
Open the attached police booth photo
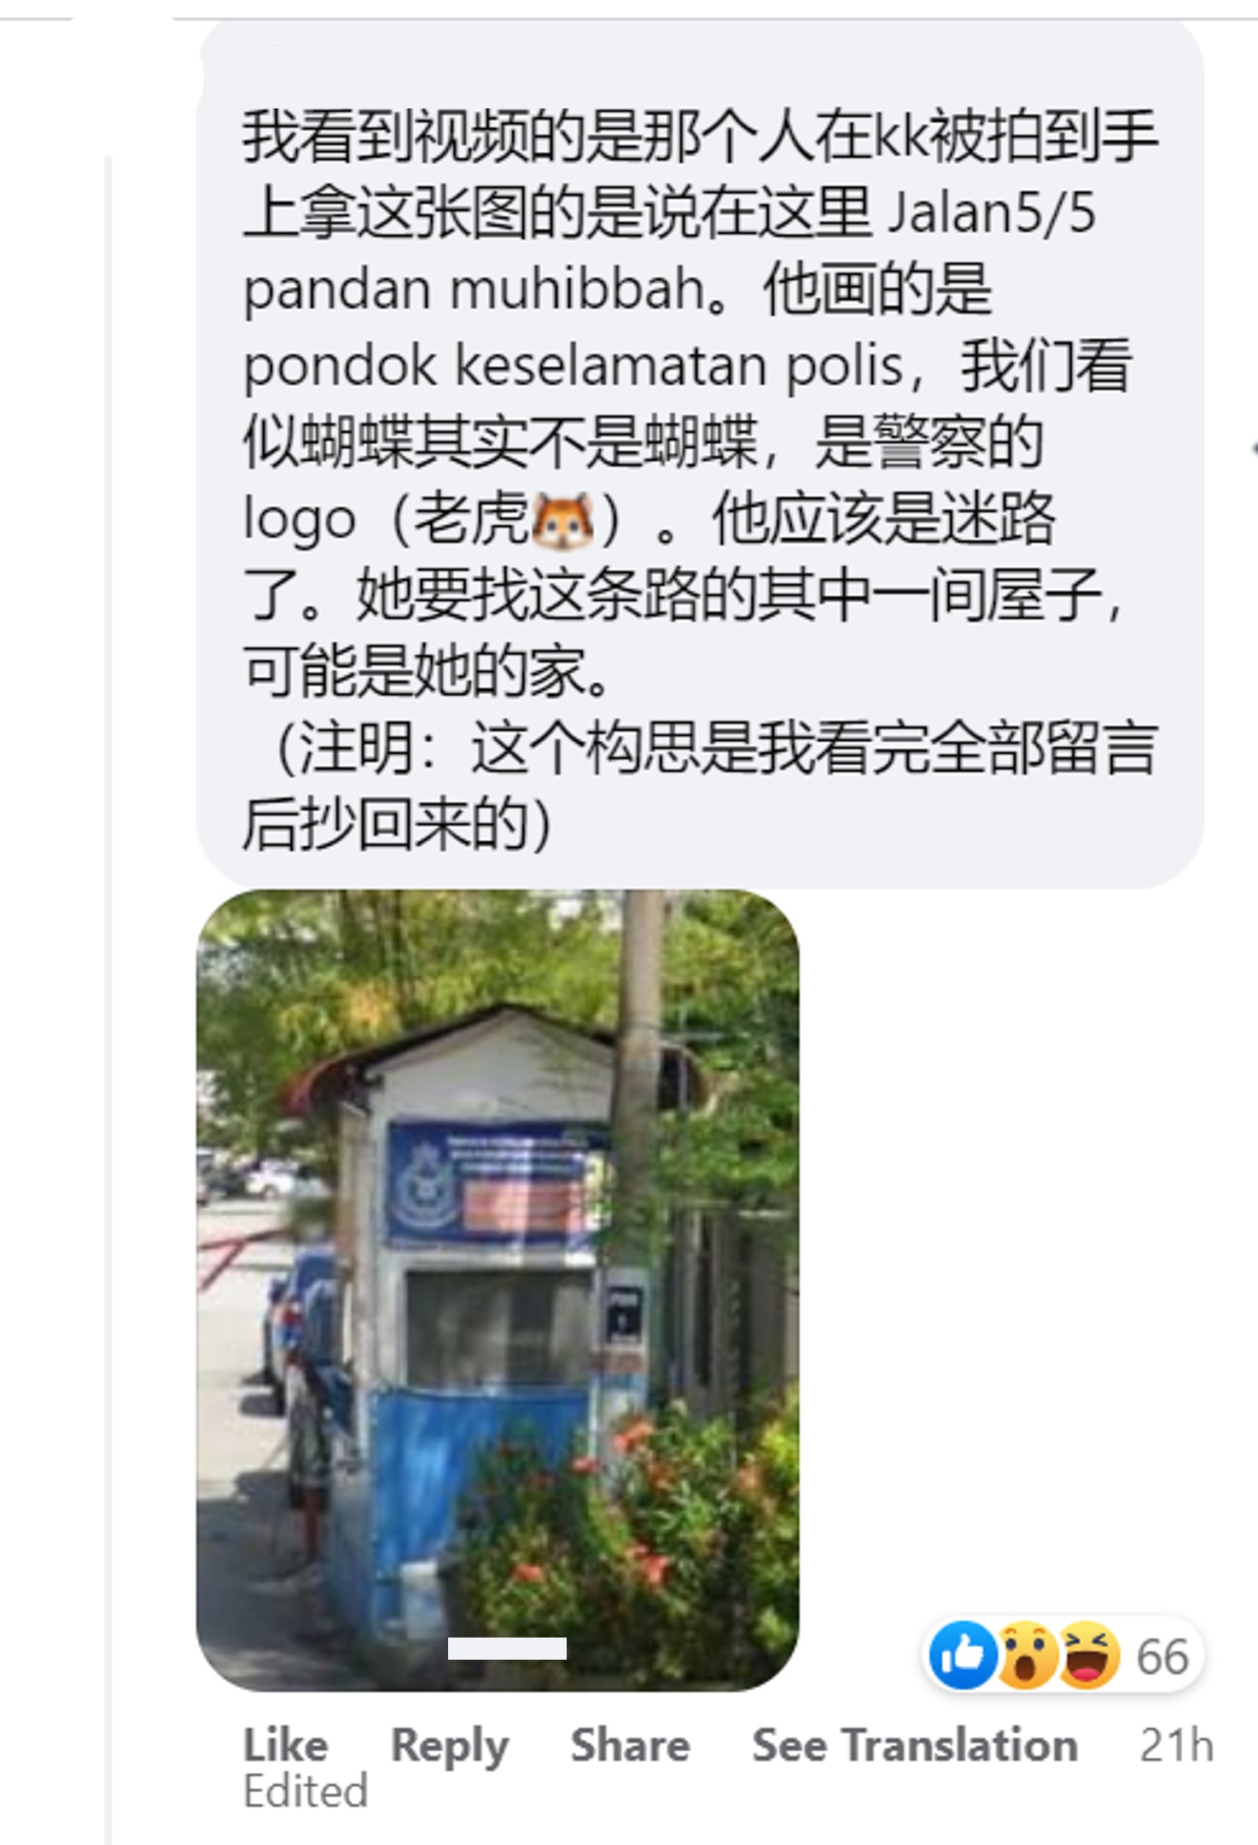(498, 1290)
